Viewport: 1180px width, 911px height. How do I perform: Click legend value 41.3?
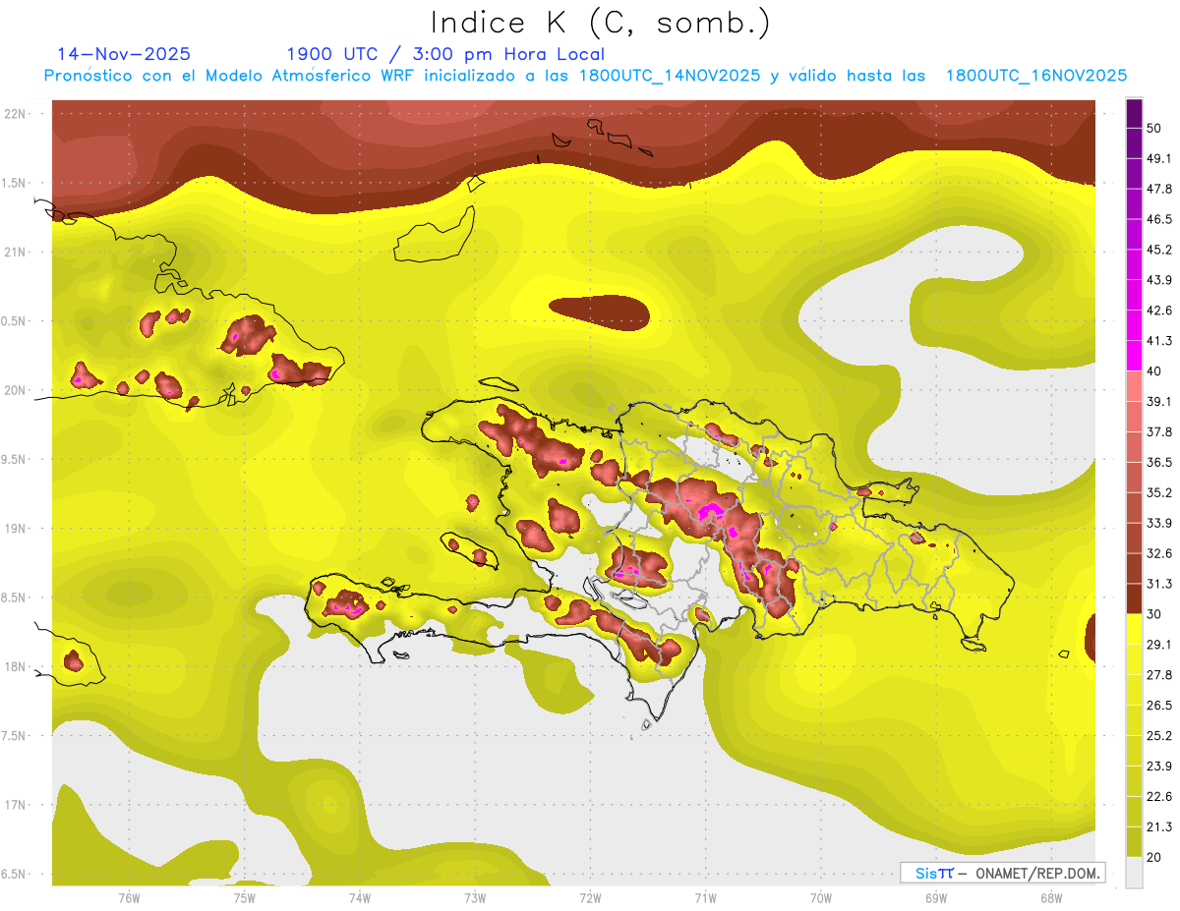(x=1159, y=341)
